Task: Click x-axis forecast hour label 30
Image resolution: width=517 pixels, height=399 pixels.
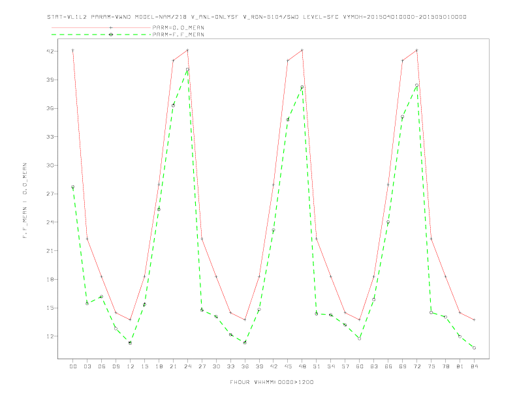Action: (x=216, y=366)
